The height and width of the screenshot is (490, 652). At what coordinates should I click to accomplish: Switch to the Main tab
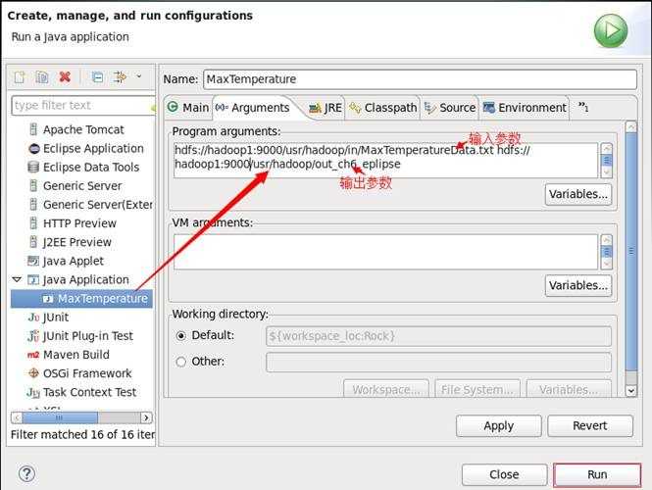tap(188, 108)
